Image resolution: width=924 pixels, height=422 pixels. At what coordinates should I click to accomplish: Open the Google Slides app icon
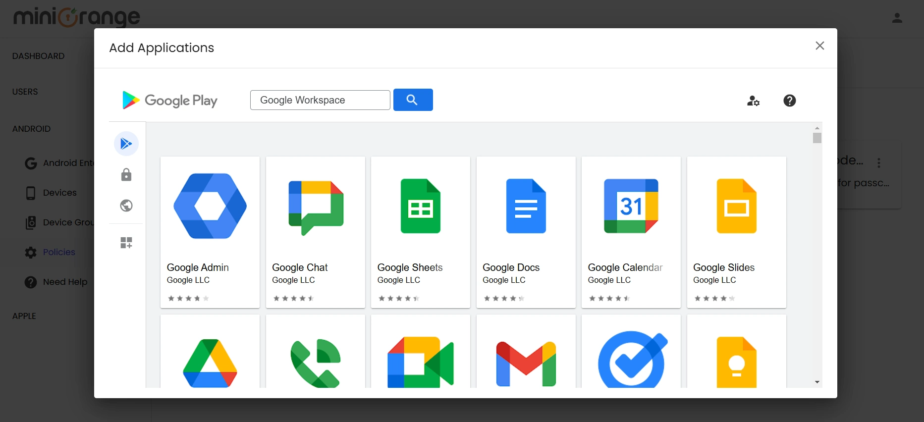(737, 206)
